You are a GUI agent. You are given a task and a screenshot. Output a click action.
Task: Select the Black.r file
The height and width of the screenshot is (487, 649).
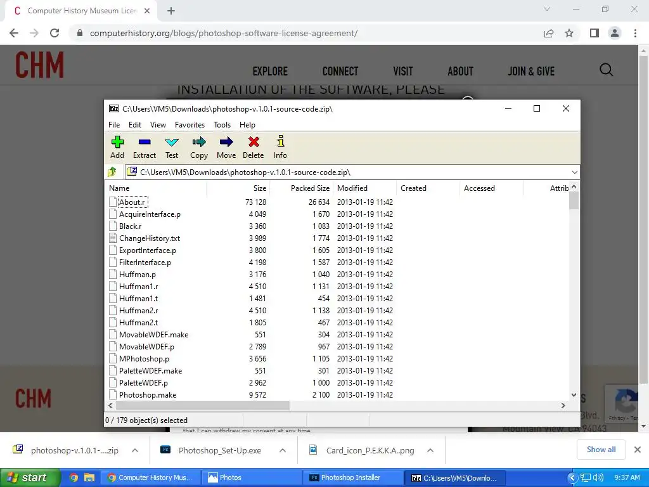[130, 226]
